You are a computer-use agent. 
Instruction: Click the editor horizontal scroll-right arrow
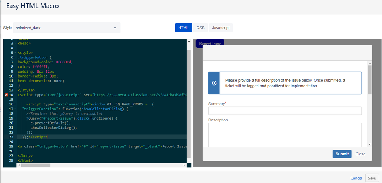184,165
